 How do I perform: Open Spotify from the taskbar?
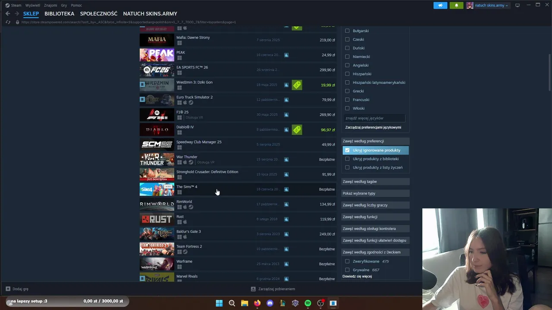tap(308, 303)
